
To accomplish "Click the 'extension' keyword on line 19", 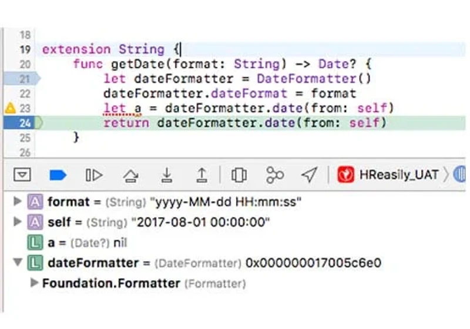I will point(76,49).
